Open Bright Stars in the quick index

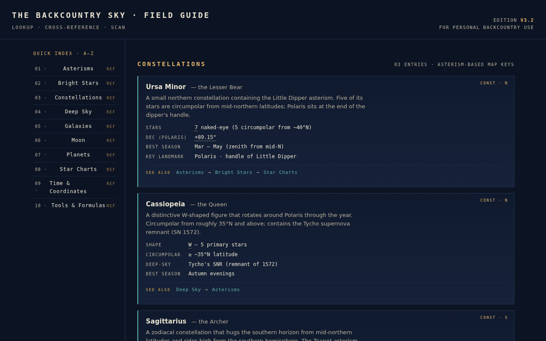coord(75,84)
